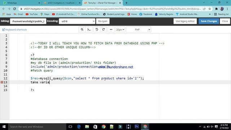Open Online Furniture Sh... bookmark

pyautogui.click(x=89, y=14)
